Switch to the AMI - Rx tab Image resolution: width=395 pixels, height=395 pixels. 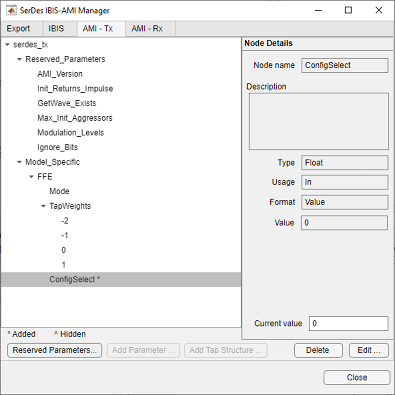pyautogui.click(x=147, y=29)
